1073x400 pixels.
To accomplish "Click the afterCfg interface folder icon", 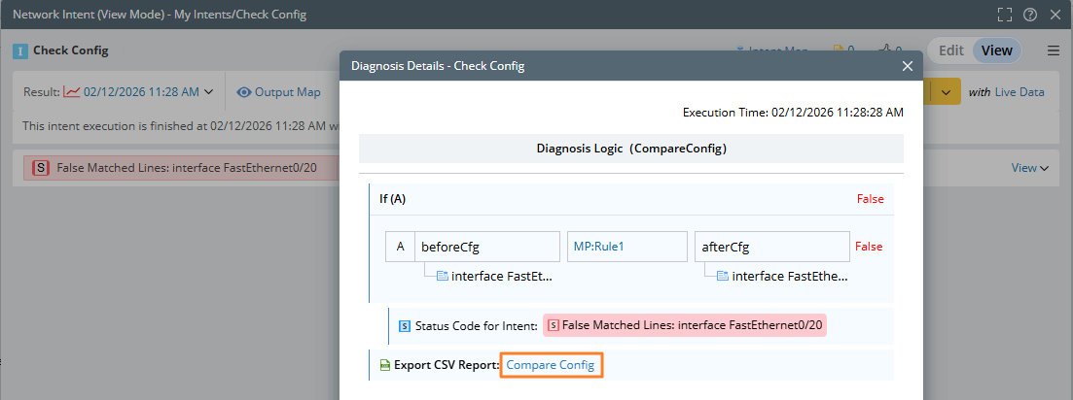I will click(x=723, y=276).
